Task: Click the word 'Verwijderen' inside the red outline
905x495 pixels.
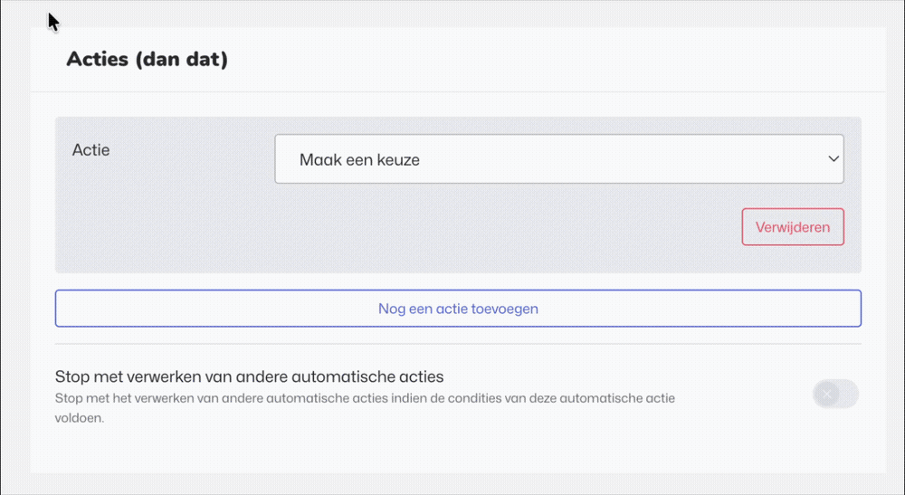Action: pyautogui.click(x=793, y=227)
